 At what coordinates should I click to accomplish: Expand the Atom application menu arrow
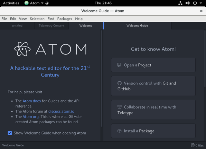[42, 3]
